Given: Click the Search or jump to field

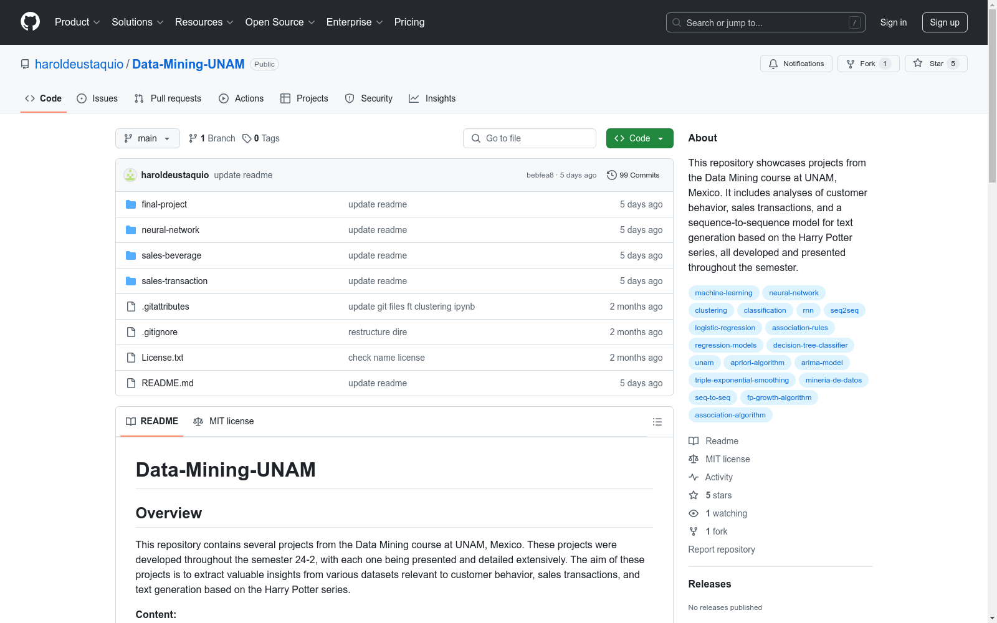Looking at the screenshot, I should [x=765, y=22].
